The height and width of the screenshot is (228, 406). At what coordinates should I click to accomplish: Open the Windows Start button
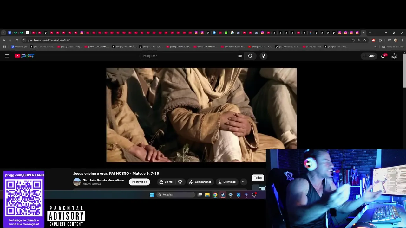click(x=152, y=195)
